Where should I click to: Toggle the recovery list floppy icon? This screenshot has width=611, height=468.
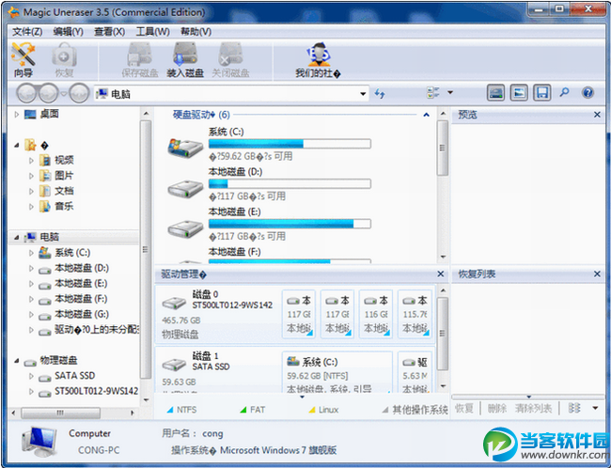coord(542,93)
